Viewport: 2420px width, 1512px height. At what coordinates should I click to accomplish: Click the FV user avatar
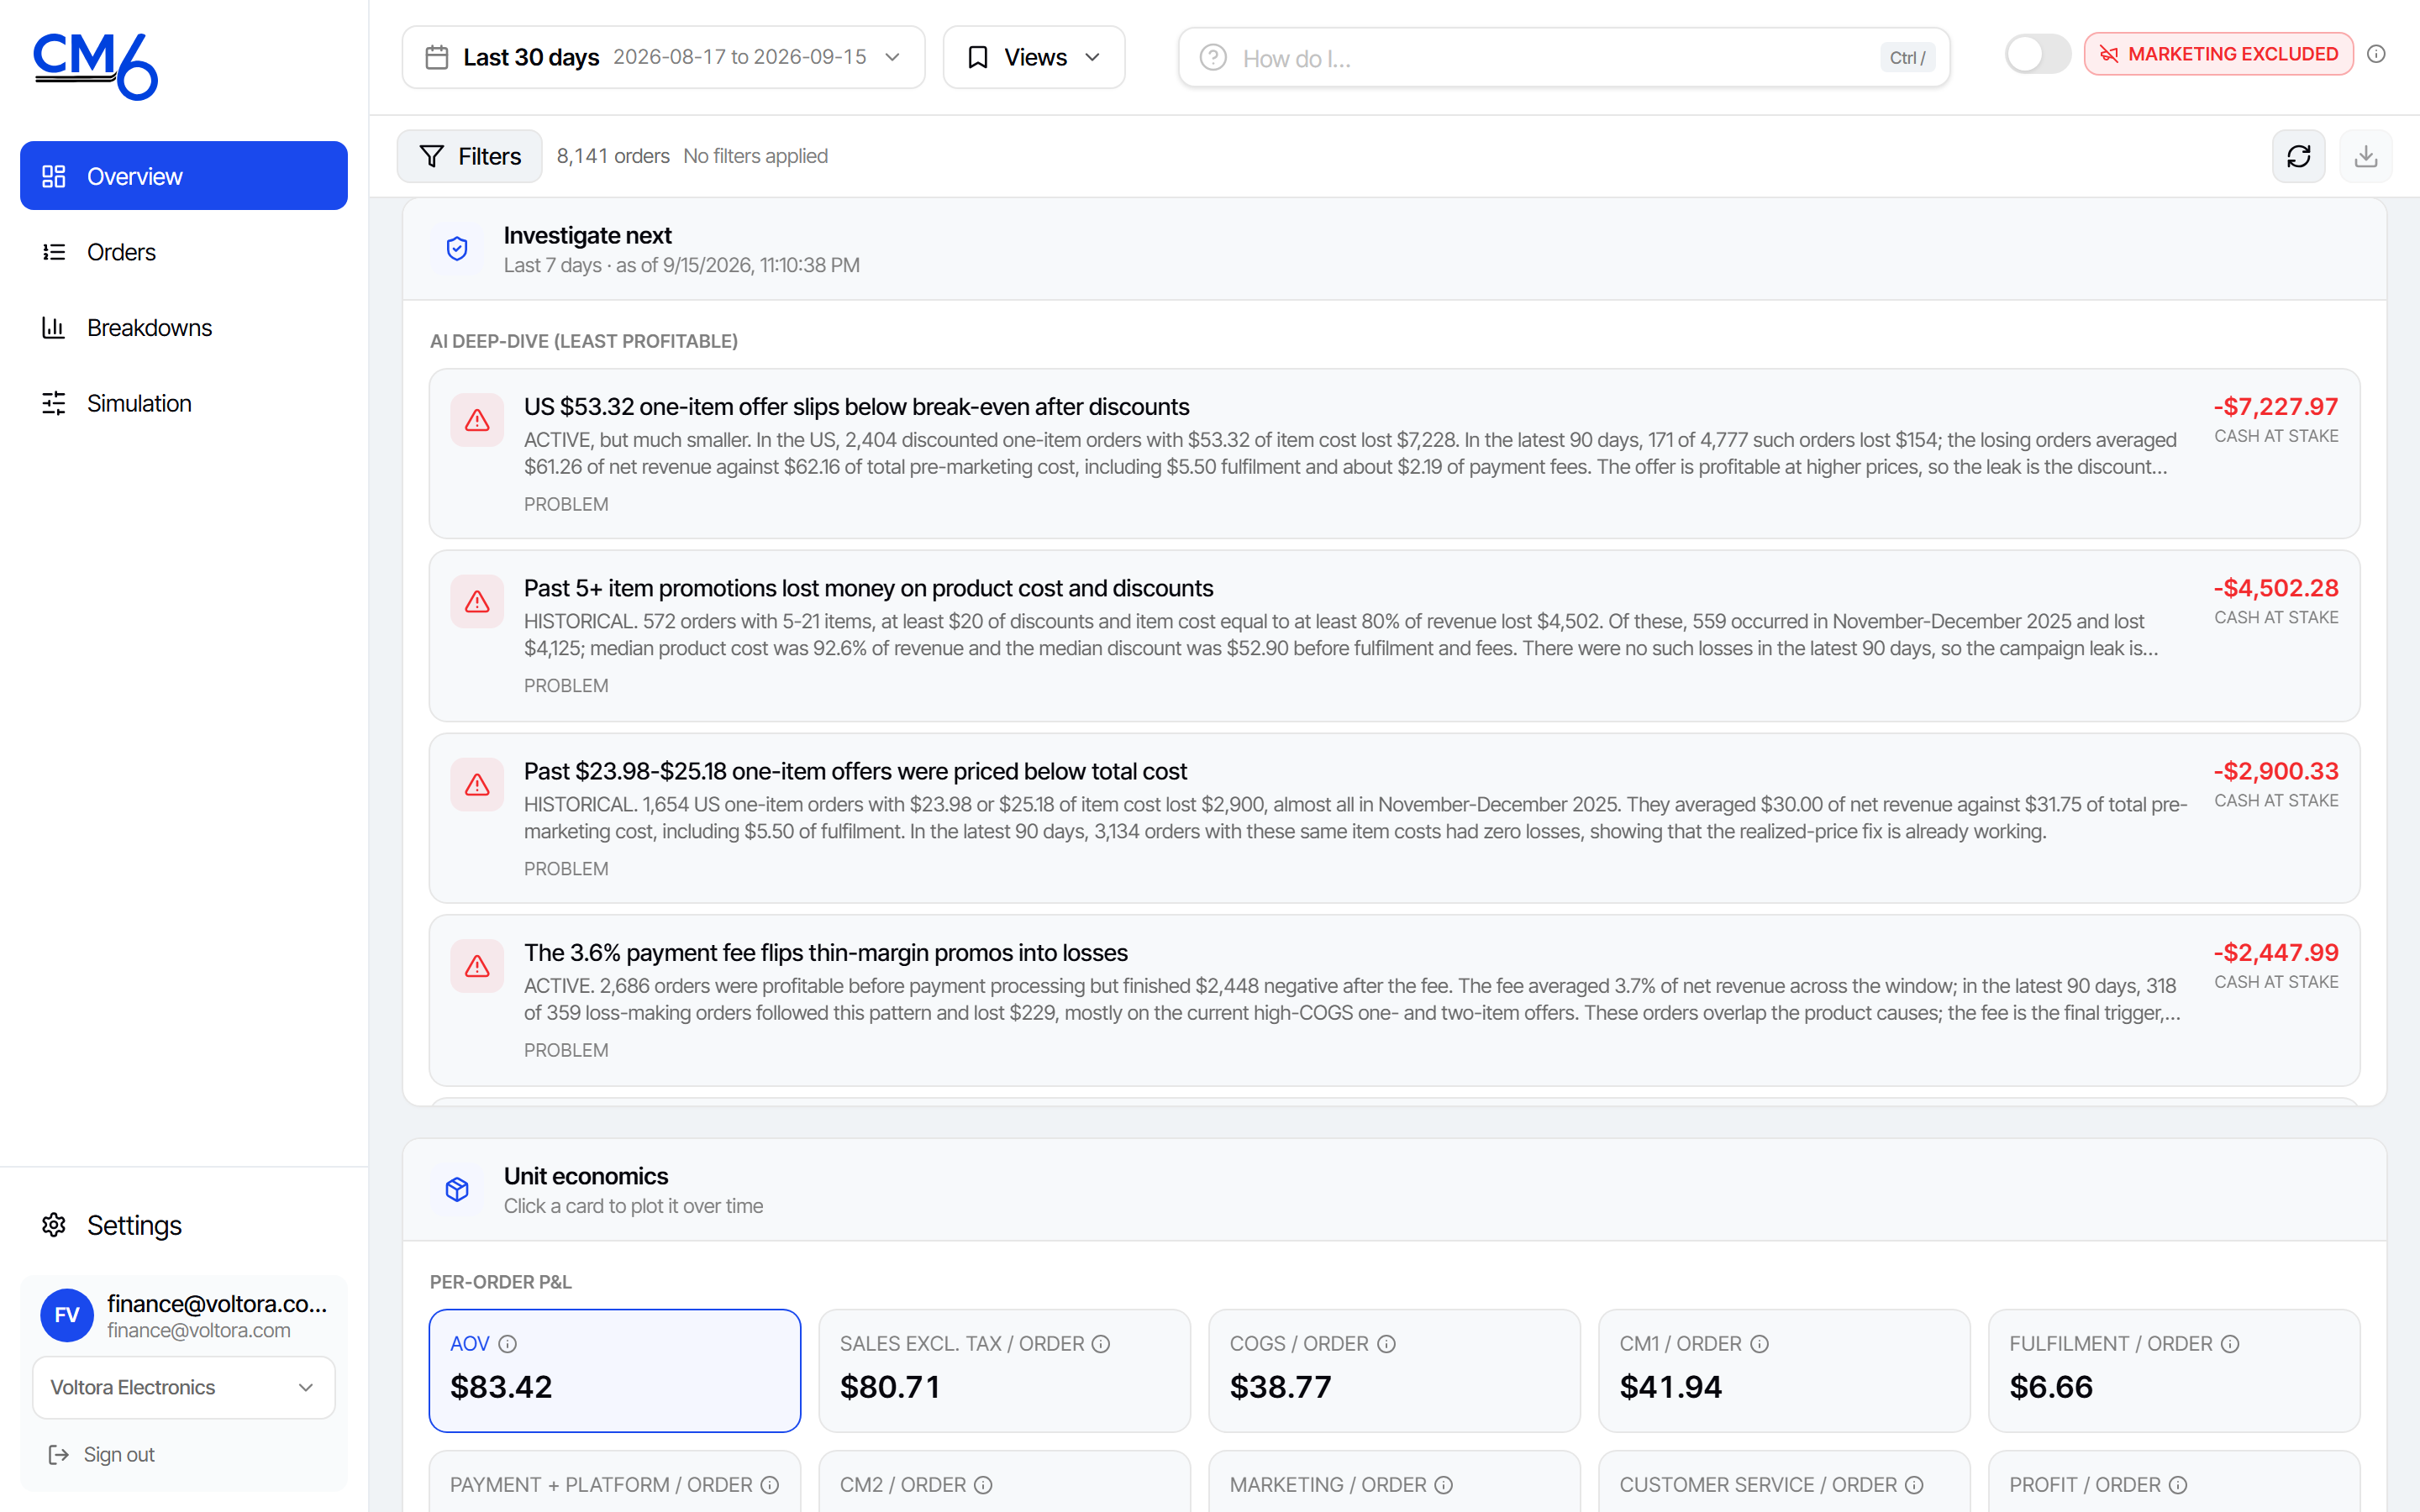67,1315
